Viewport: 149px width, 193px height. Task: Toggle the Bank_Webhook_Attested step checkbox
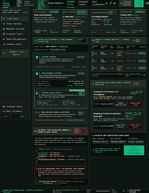click(x=37, y=74)
